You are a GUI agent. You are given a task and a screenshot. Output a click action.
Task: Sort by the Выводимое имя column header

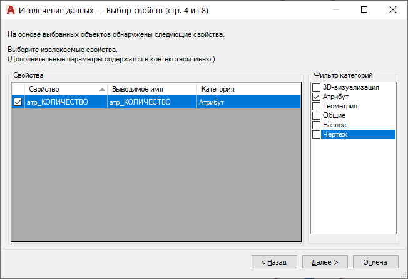[x=152, y=89]
